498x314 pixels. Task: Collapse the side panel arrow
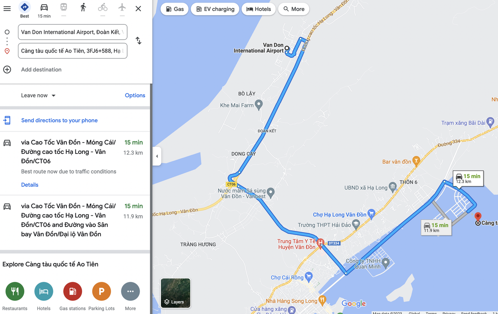click(x=157, y=156)
